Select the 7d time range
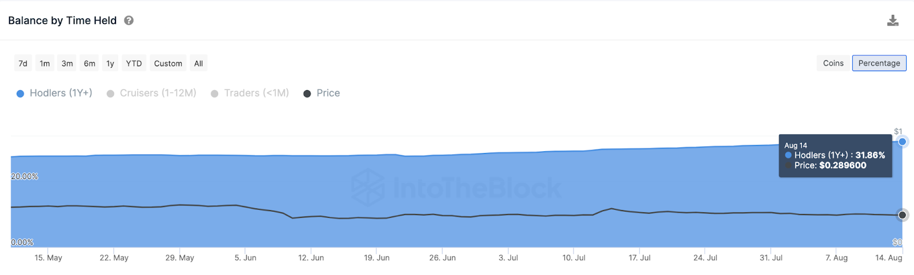Viewport: 914px width, 275px height. click(23, 63)
